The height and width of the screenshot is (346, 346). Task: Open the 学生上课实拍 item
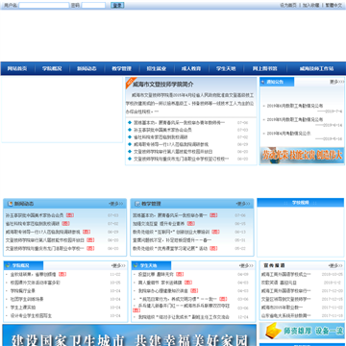click(x=23, y=308)
